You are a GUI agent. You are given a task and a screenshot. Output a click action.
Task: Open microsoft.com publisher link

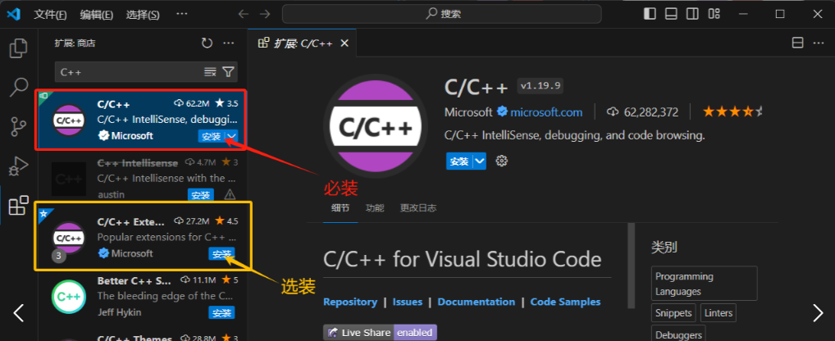[x=546, y=112]
